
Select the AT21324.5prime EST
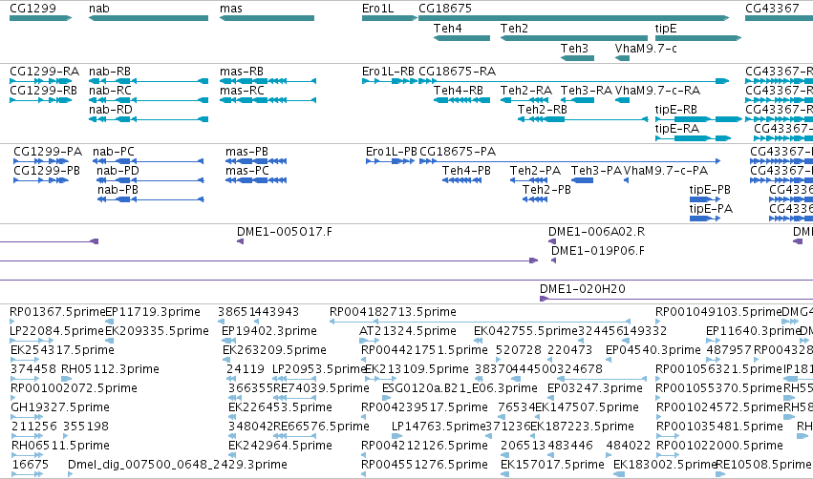coord(369,341)
